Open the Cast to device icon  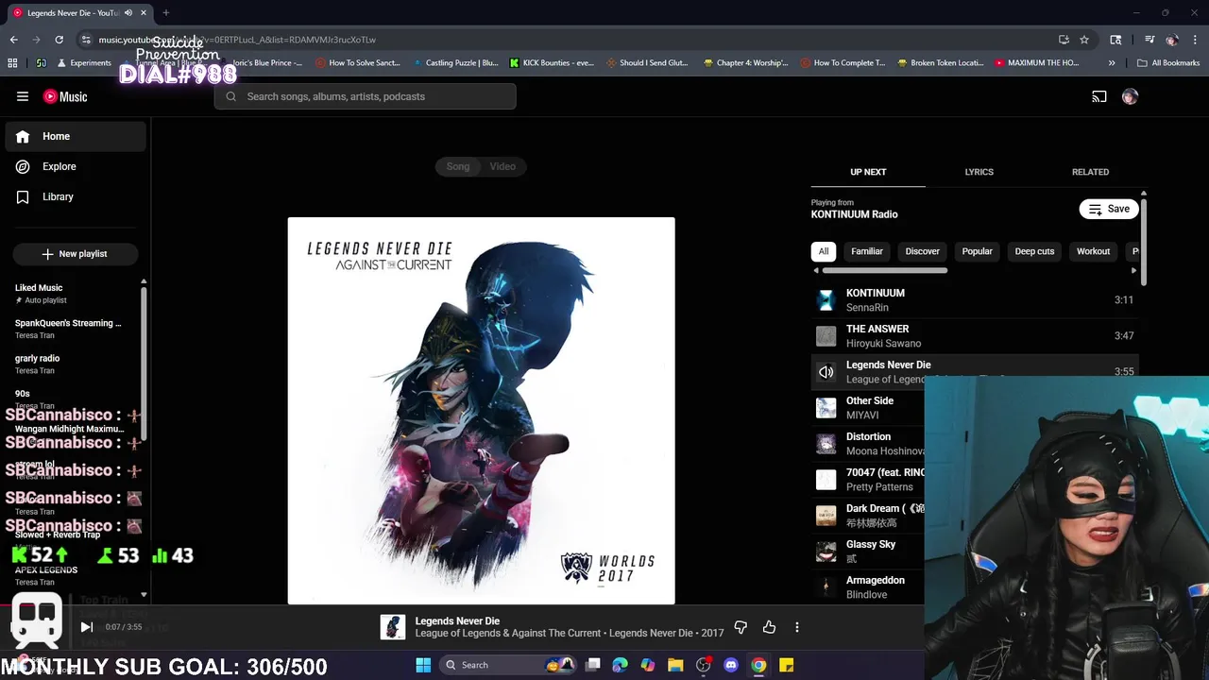[1099, 96]
